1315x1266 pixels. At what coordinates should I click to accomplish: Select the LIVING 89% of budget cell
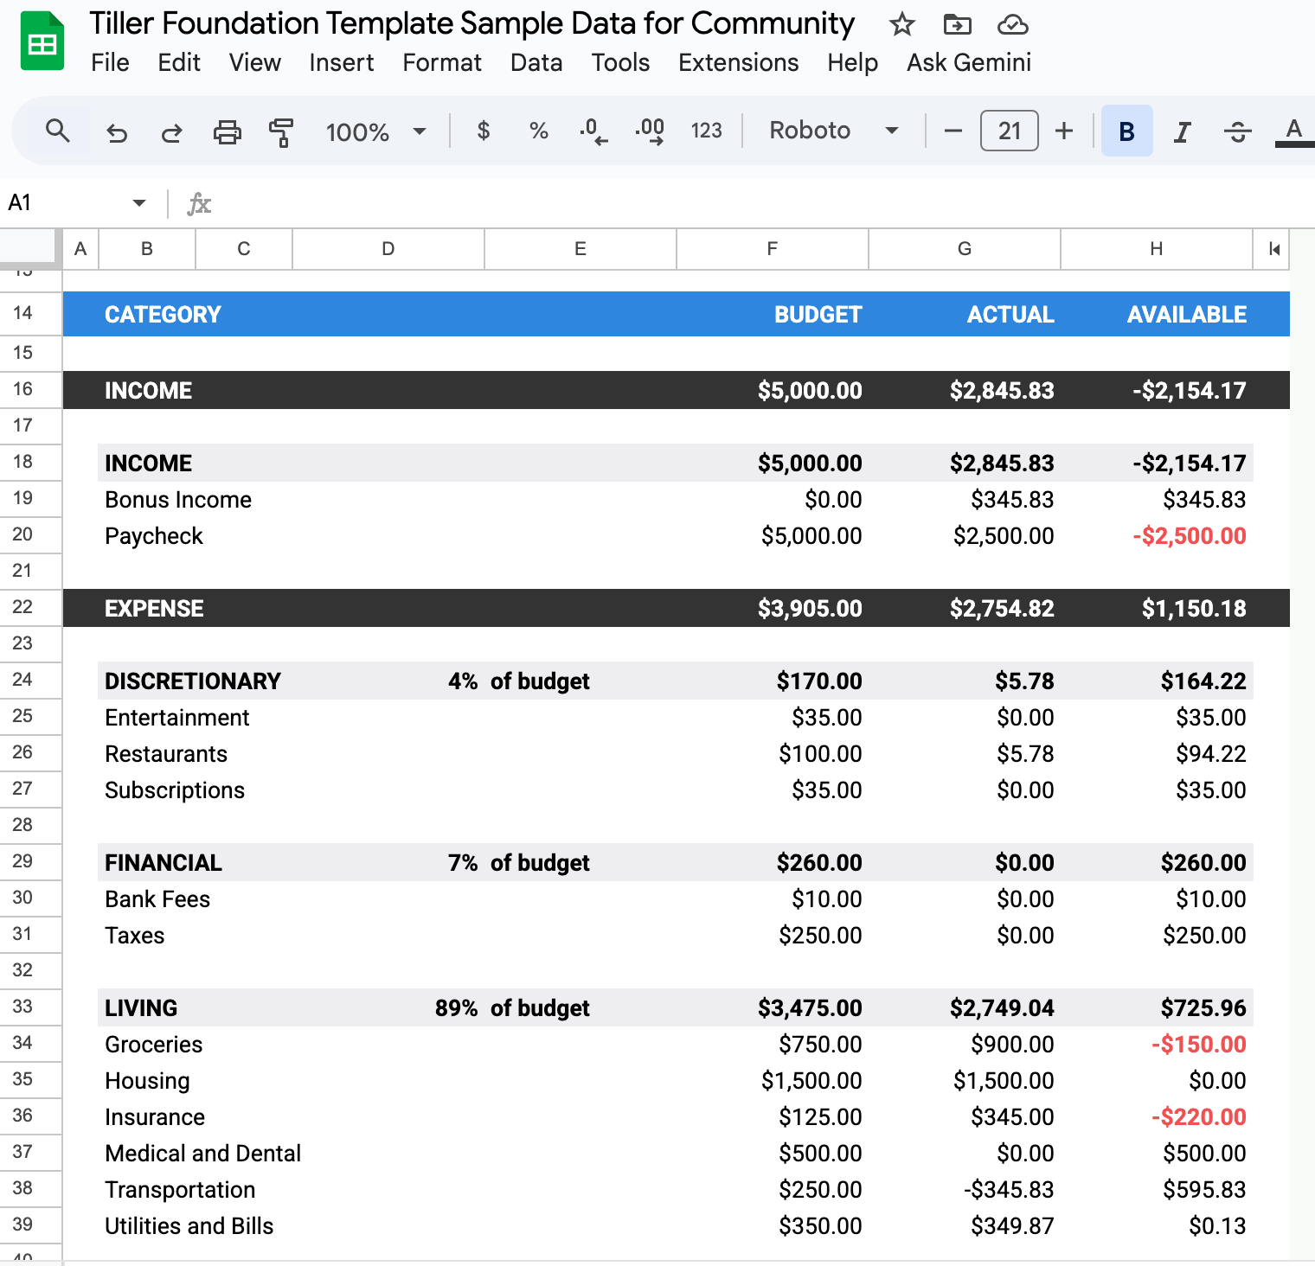point(512,1007)
